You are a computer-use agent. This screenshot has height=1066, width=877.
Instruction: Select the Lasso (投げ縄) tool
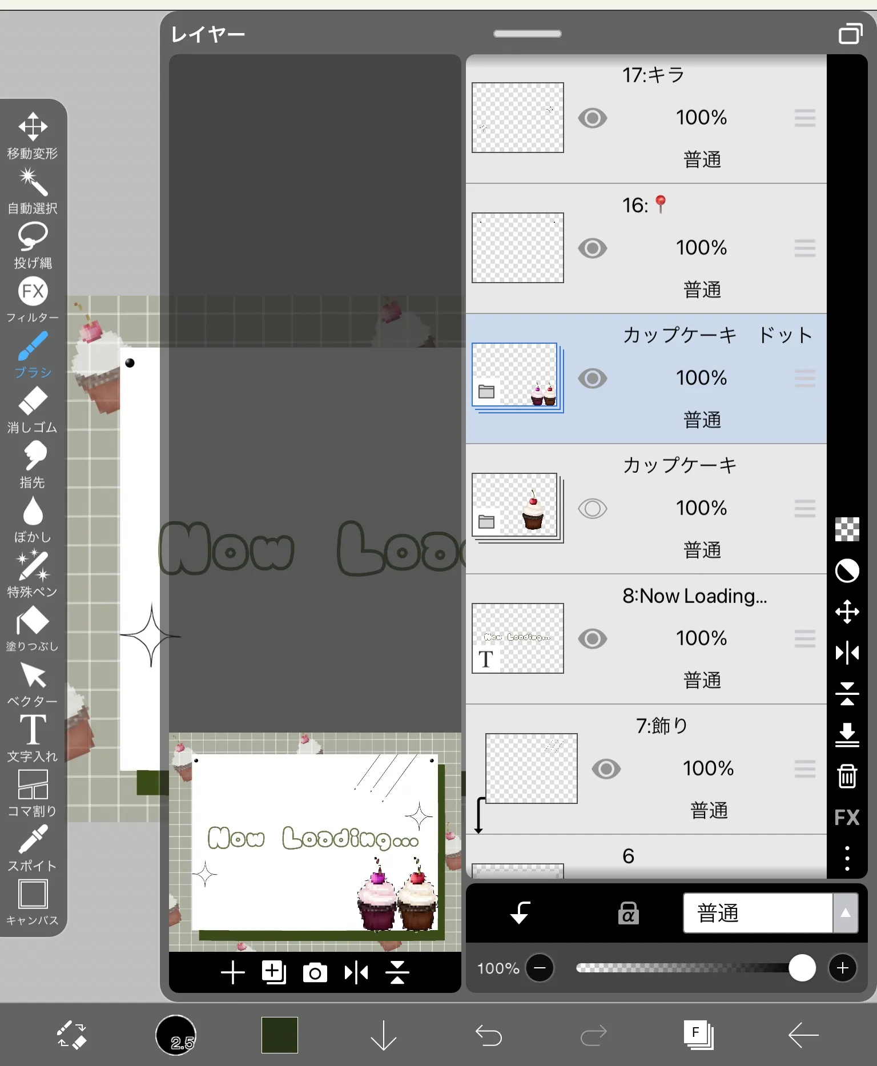coord(33,244)
